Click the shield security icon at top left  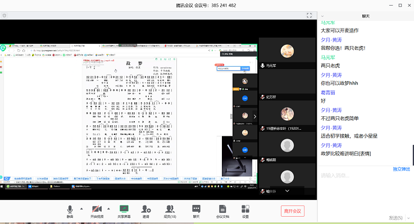point(4,16)
